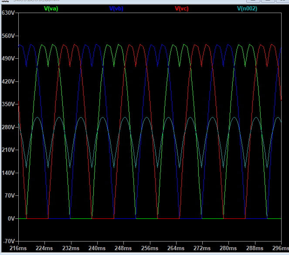
Task: Click the 288ms time axis label
Action: (x=255, y=248)
